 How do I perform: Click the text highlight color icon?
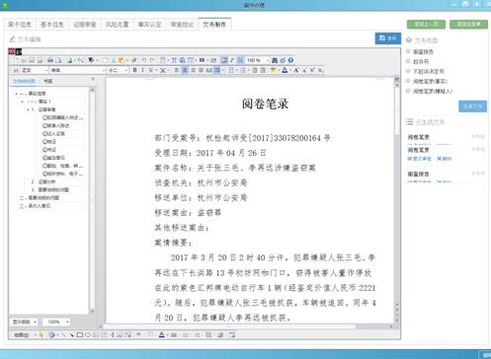pyautogui.click(x=273, y=70)
